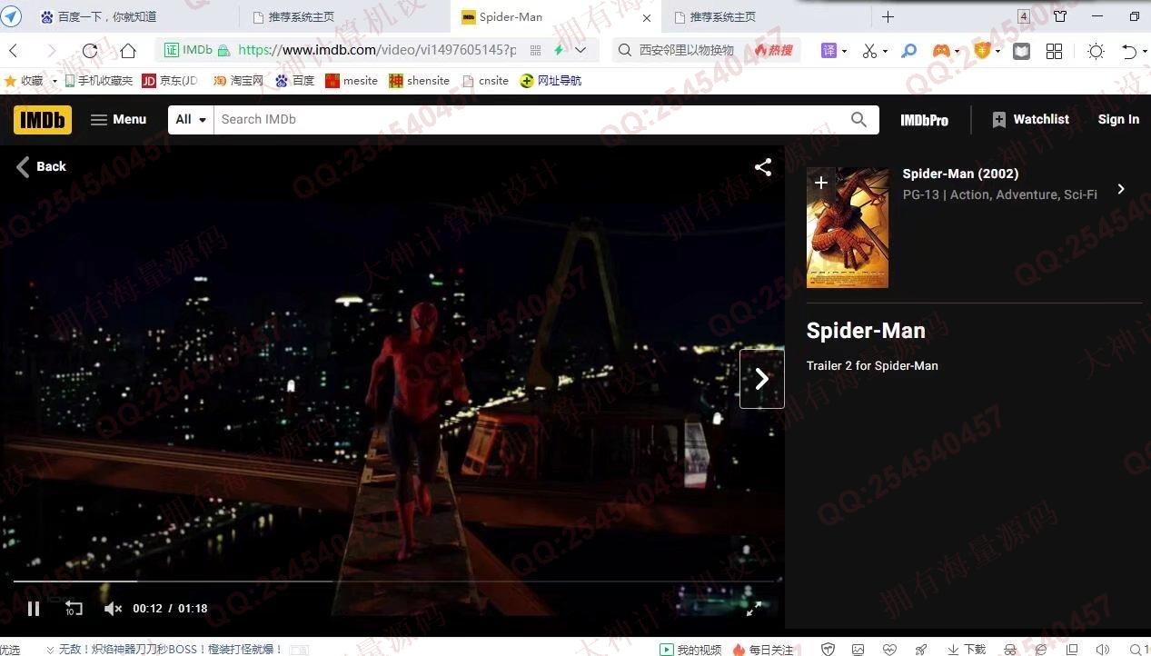1151x656 pixels.
Task: Open 手机收藏夹 bookmark
Action: pyautogui.click(x=98, y=81)
